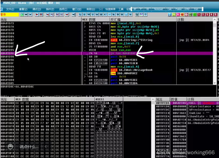This screenshot has width=219, height=158.
Task: Open the 查看(V) menu
Action: pos(23,9)
